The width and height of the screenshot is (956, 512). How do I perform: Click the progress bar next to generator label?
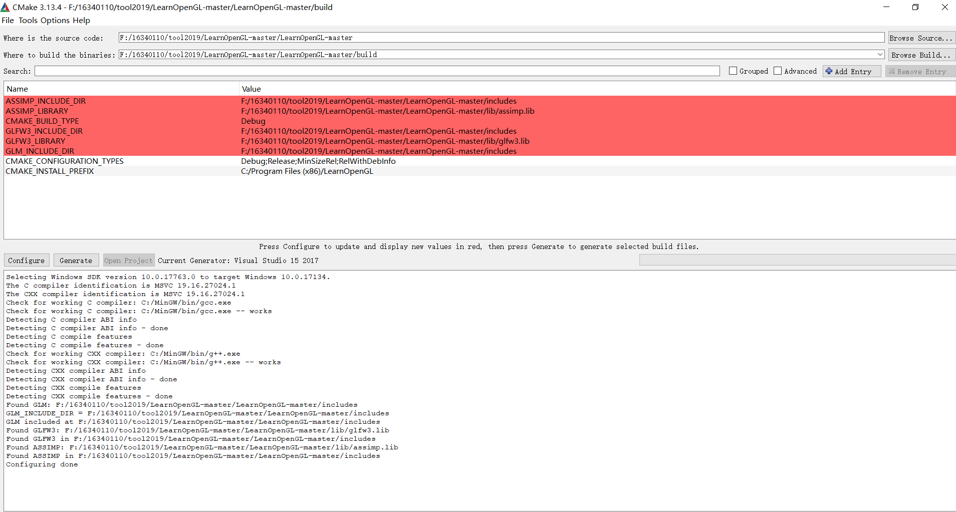coord(797,260)
